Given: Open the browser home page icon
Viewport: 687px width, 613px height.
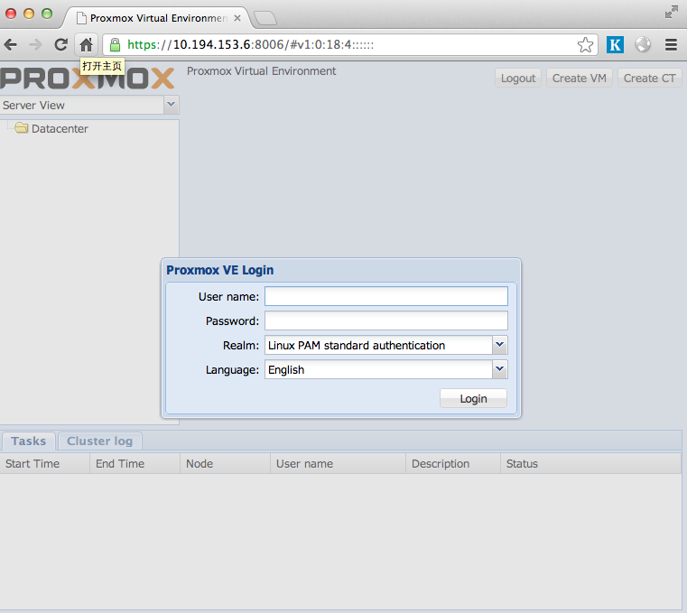Looking at the screenshot, I should tap(87, 45).
